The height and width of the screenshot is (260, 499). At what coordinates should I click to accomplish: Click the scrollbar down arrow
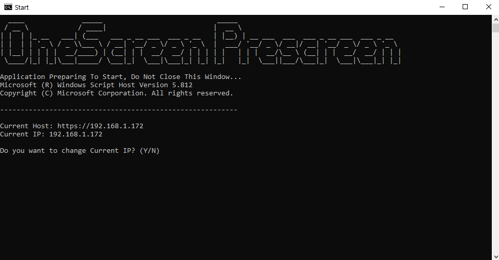pos(495,256)
